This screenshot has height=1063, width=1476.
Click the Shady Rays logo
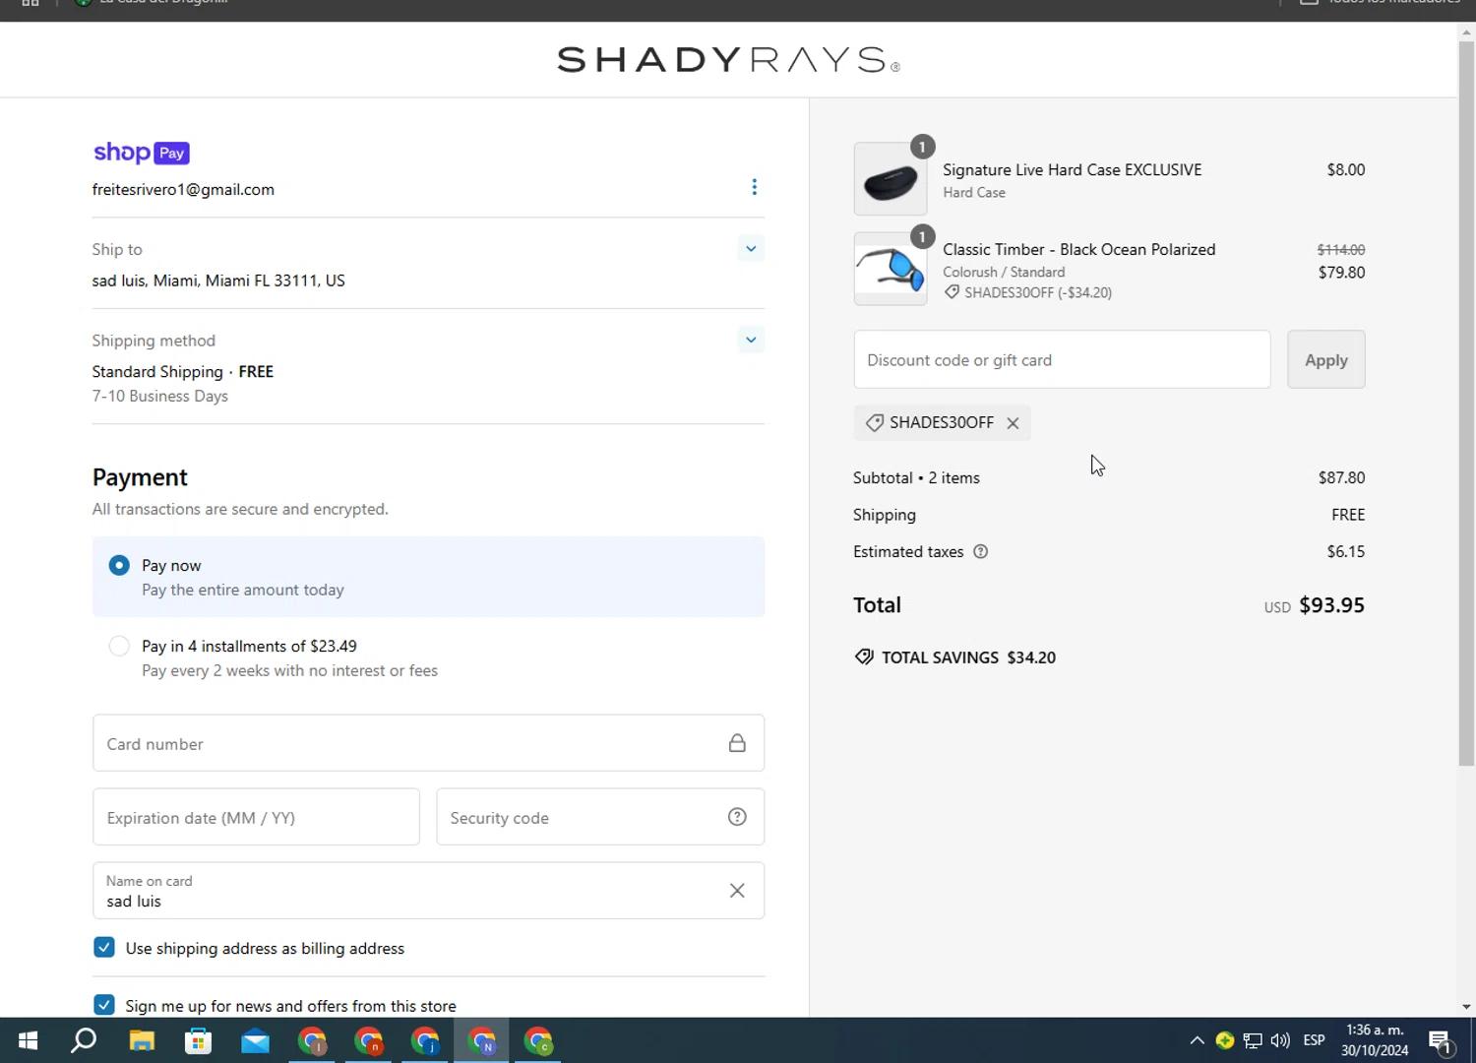pyautogui.click(x=729, y=60)
